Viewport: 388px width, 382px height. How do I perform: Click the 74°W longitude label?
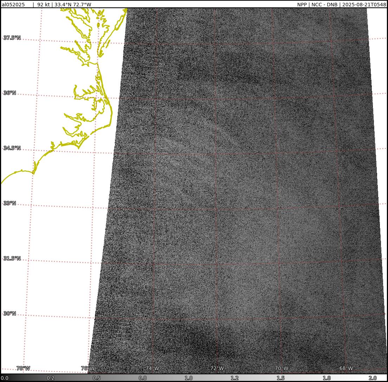[152, 368]
